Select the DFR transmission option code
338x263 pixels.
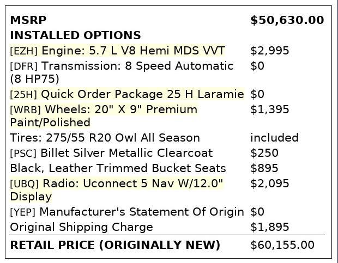click(23, 66)
